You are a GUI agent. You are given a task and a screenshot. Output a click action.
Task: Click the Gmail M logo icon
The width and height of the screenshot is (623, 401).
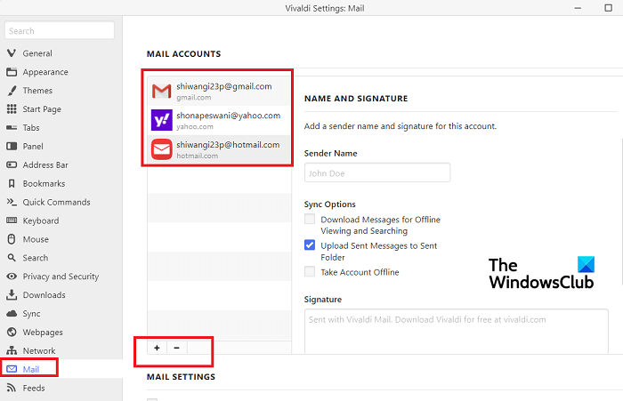[x=162, y=92]
